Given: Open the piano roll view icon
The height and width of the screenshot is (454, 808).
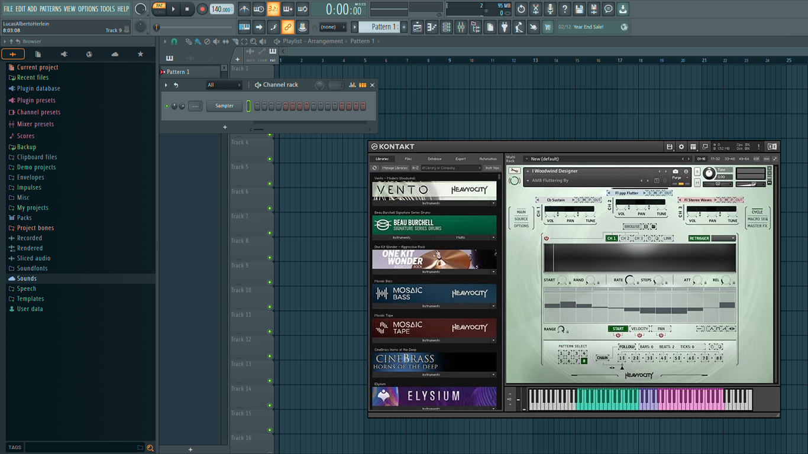Looking at the screenshot, I should pyautogui.click(x=432, y=27).
